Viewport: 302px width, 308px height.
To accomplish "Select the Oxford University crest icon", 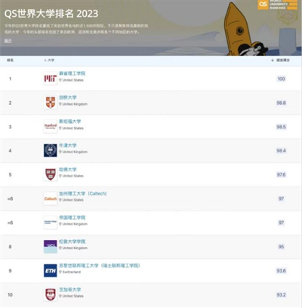I will (x=51, y=150).
